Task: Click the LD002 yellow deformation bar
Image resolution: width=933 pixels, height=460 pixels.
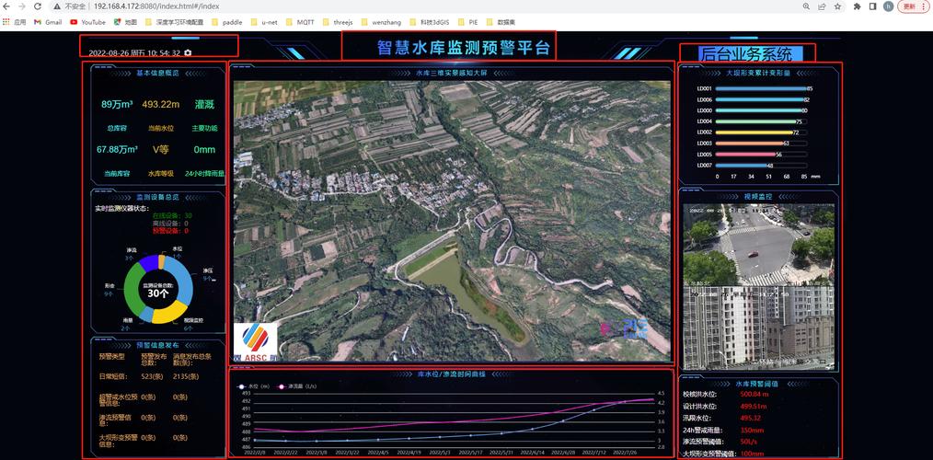Action: [754, 132]
